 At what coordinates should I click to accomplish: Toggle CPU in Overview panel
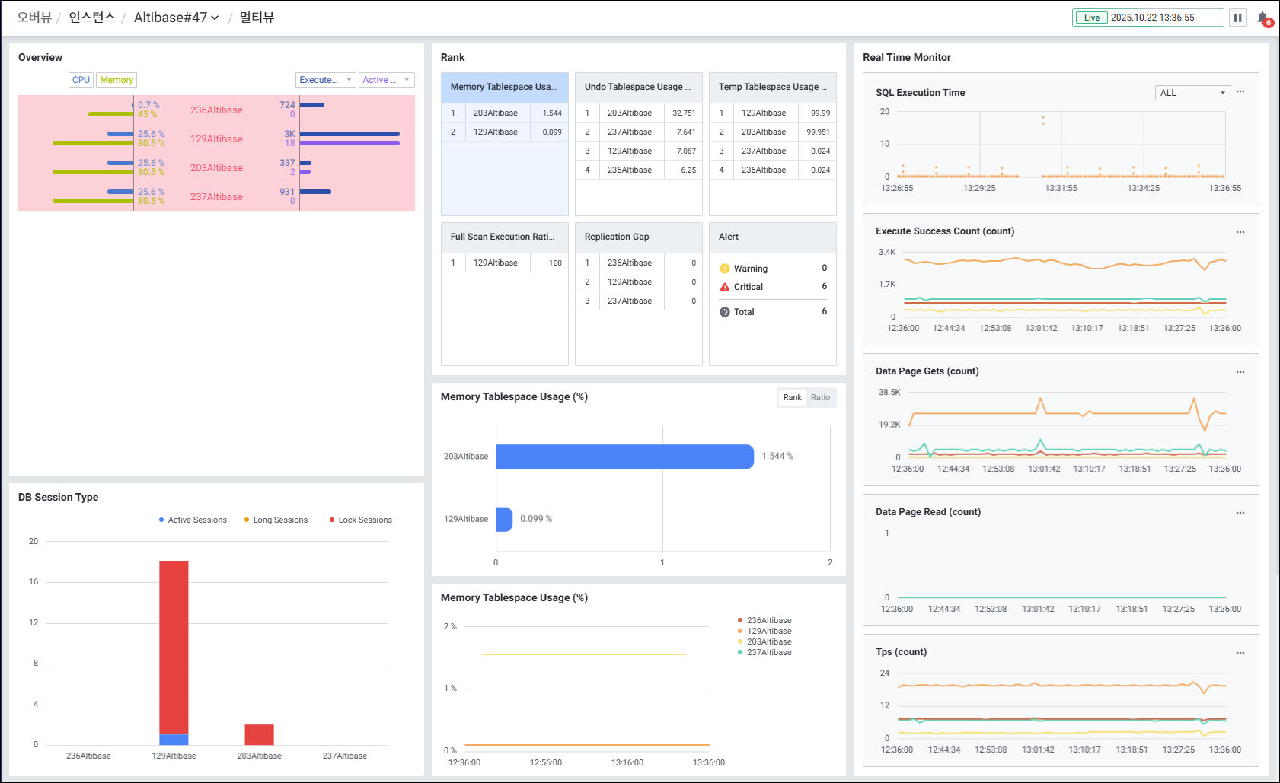coord(81,80)
